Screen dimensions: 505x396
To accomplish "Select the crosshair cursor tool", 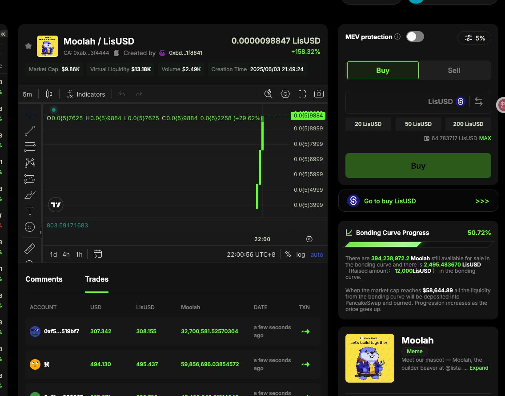I will [x=30, y=115].
